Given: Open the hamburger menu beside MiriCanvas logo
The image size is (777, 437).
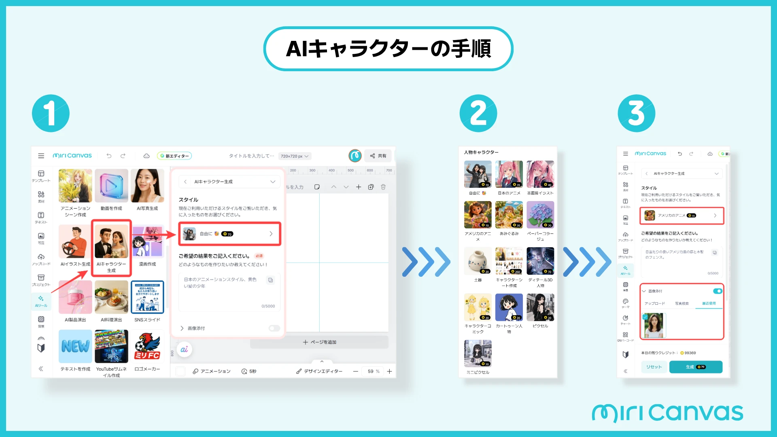Looking at the screenshot, I should [41, 156].
